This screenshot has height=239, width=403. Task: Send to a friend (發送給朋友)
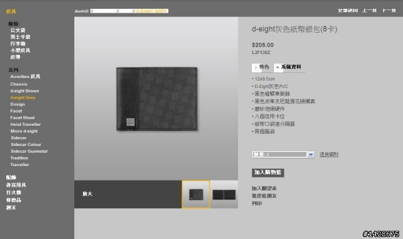click(x=264, y=196)
